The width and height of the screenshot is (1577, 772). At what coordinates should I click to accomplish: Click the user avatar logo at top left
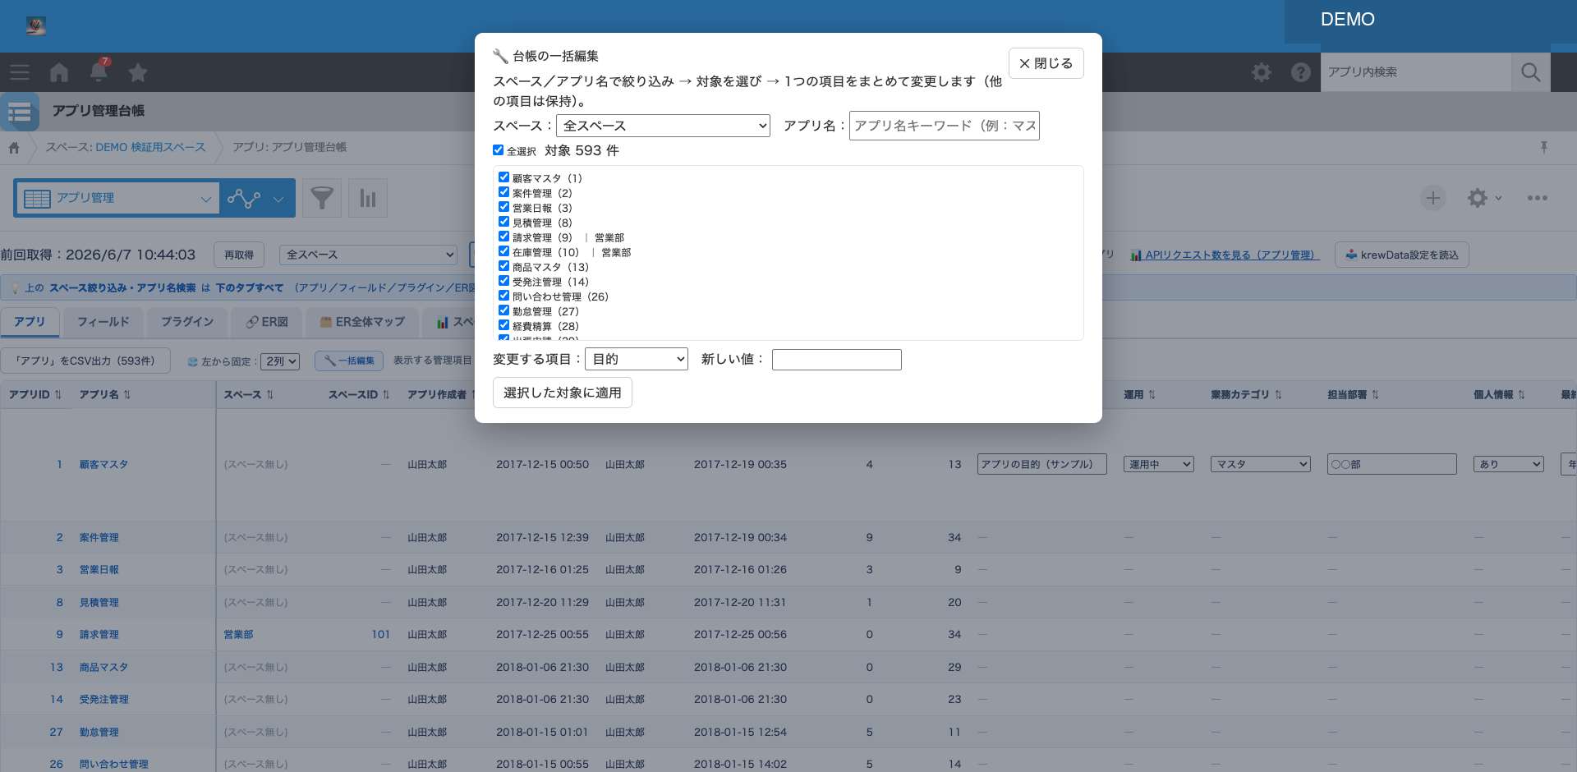pyautogui.click(x=36, y=26)
